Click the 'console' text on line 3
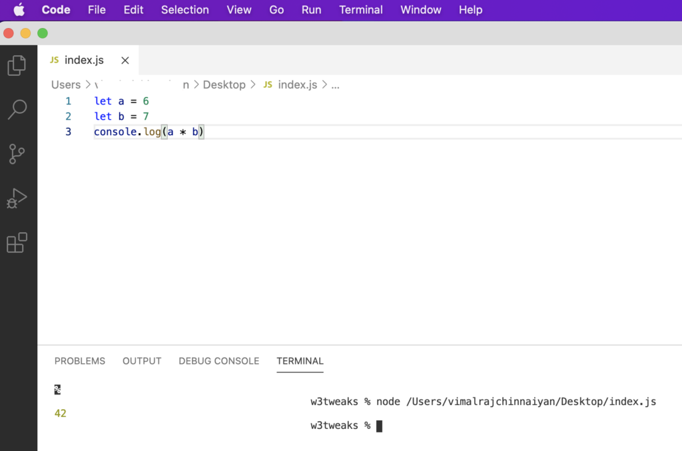Viewport: 682px width, 451px height. click(115, 132)
